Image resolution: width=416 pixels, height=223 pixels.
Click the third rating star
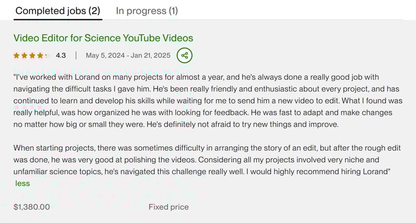click(x=31, y=55)
